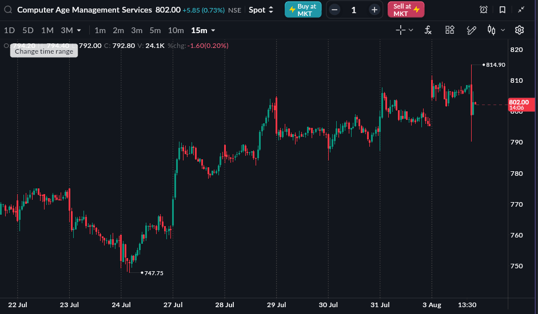The height and width of the screenshot is (314, 538).
Task: Switch to the 2m candle interval
Action: (118, 30)
